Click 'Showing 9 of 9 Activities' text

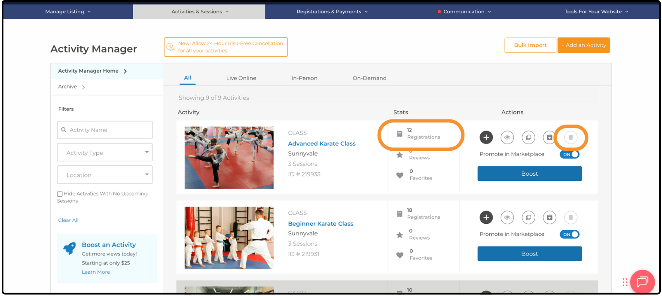point(214,98)
